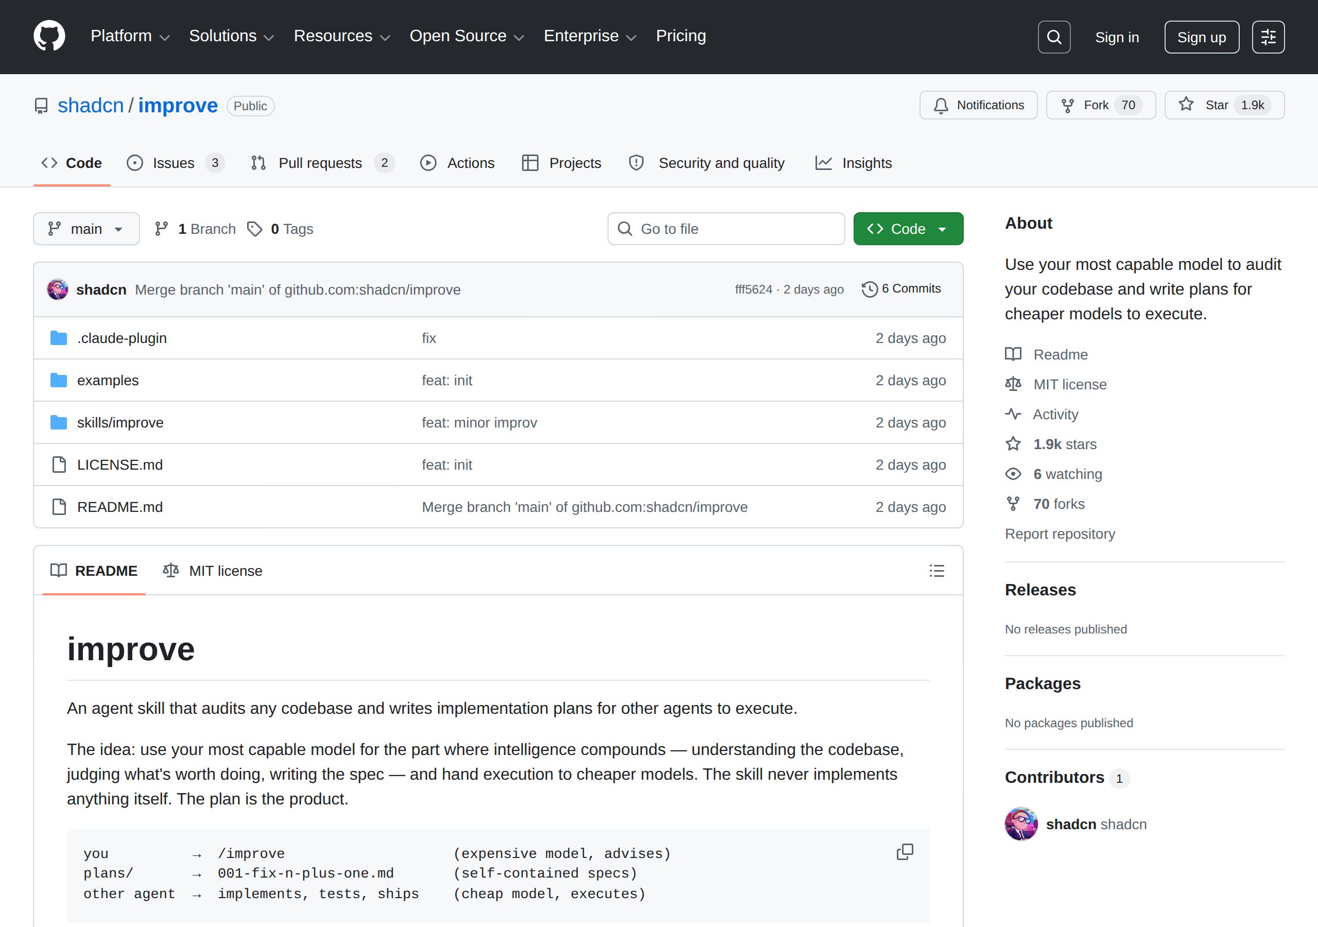Screen dimensions: 1318x927
Task: Expand the Resources menu
Action: (342, 36)
